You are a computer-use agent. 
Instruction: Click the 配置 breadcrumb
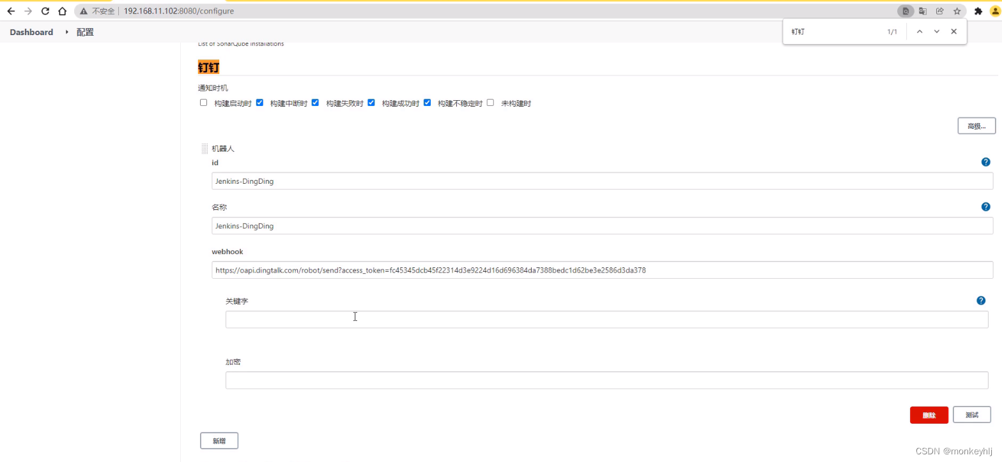tap(85, 32)
